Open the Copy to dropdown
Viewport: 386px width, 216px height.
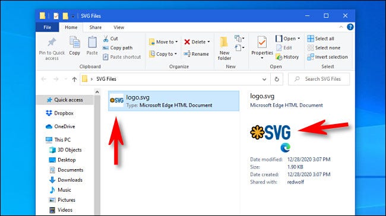[163, 54]
